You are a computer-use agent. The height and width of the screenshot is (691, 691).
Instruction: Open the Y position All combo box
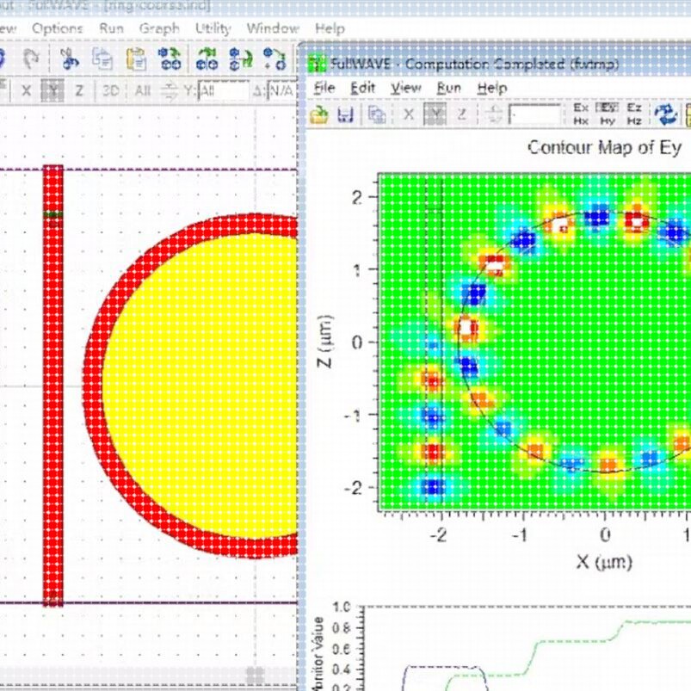(224, 91)
